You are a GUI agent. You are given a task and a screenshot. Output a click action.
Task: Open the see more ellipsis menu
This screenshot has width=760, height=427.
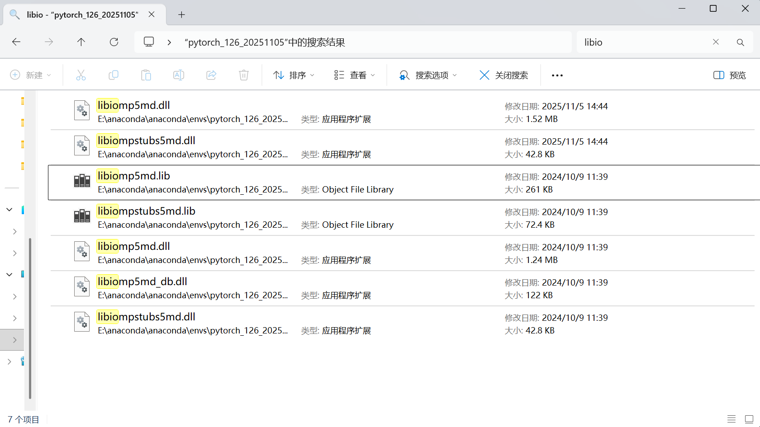point(557,75)
